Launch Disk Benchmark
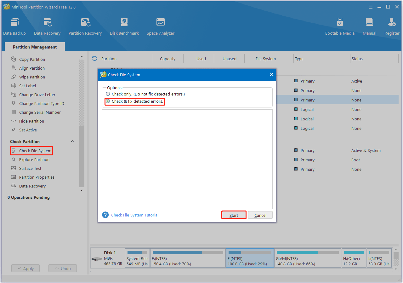The image size is (403, 283). [124, 26]
